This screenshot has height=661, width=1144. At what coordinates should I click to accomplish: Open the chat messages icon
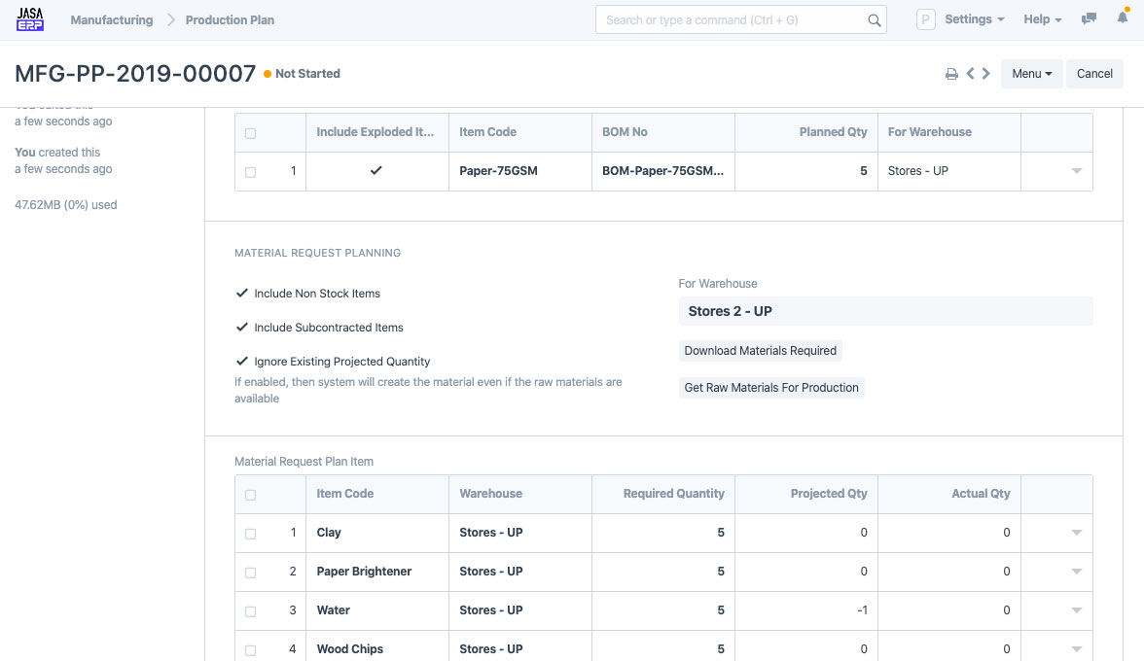pos(1090,19)
